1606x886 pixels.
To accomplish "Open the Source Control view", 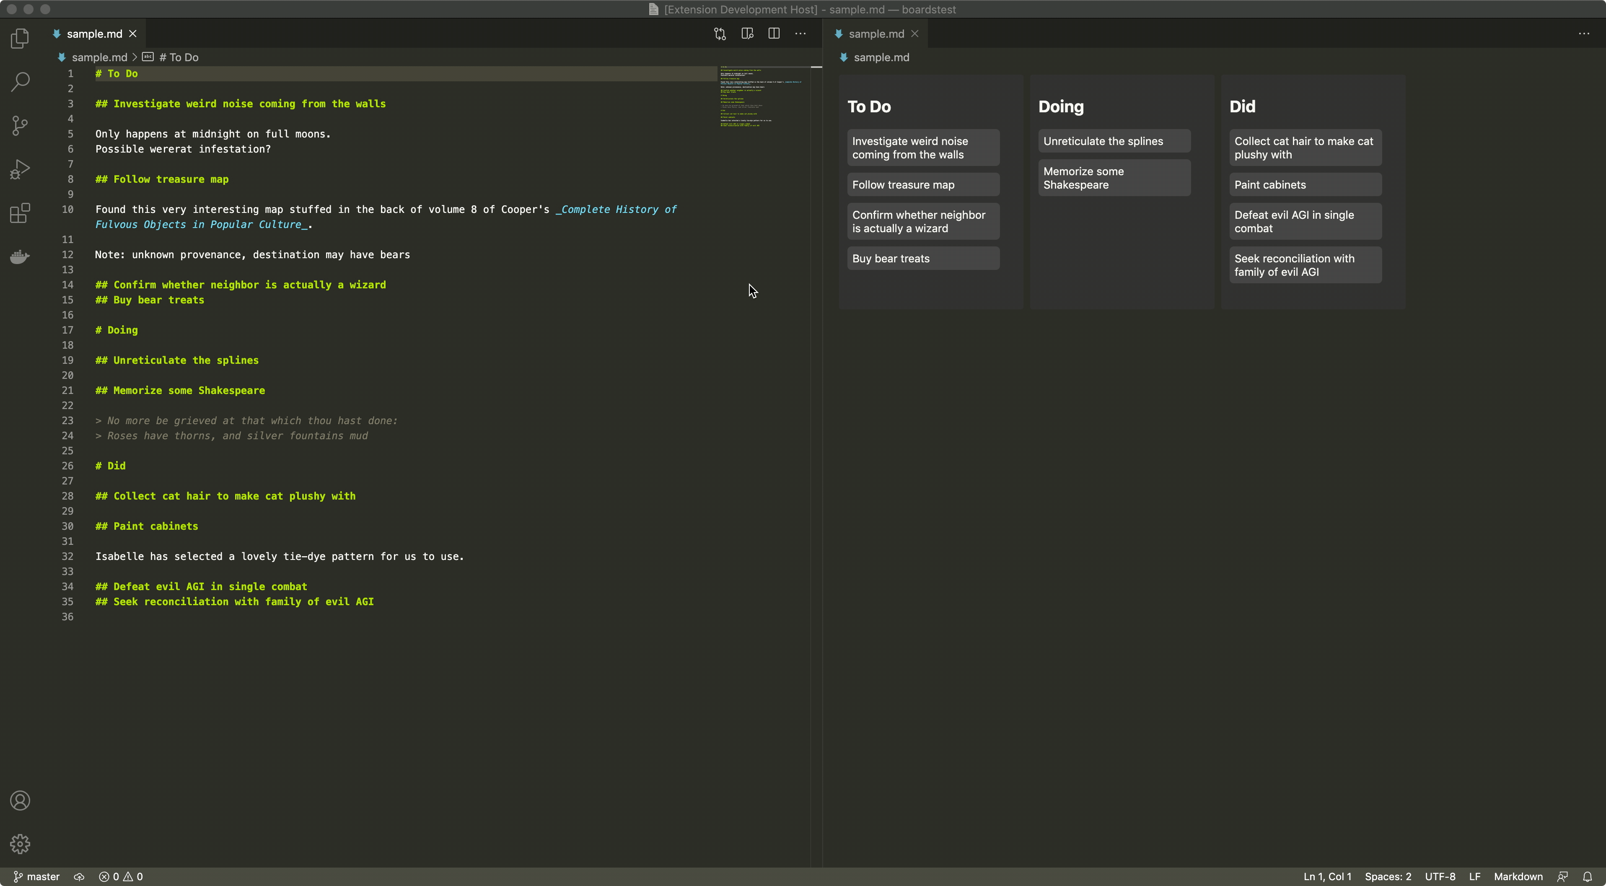I will click(20, 125).
